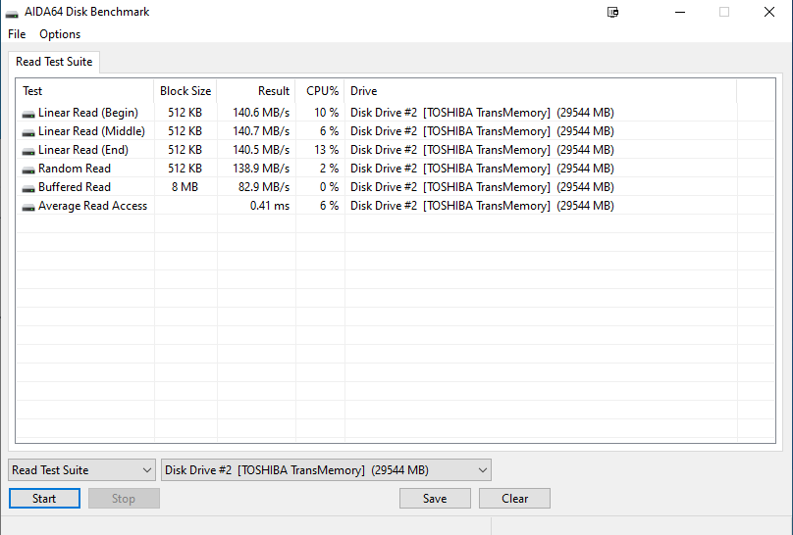Viewport: 793px width, 535px height.
Task: Click the 0.41 ms result value
Action: 270,206
